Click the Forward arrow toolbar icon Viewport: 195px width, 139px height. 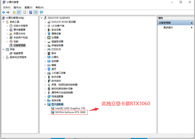[x=8, y=12]
